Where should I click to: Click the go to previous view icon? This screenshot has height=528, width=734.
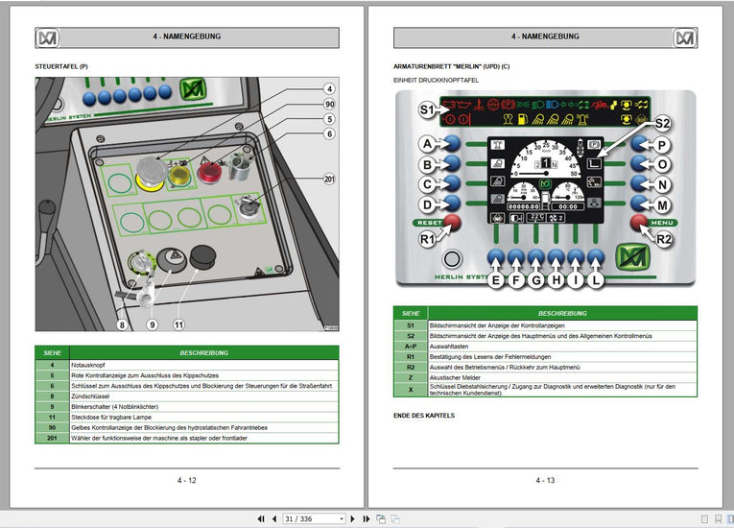tap(381, 519)
